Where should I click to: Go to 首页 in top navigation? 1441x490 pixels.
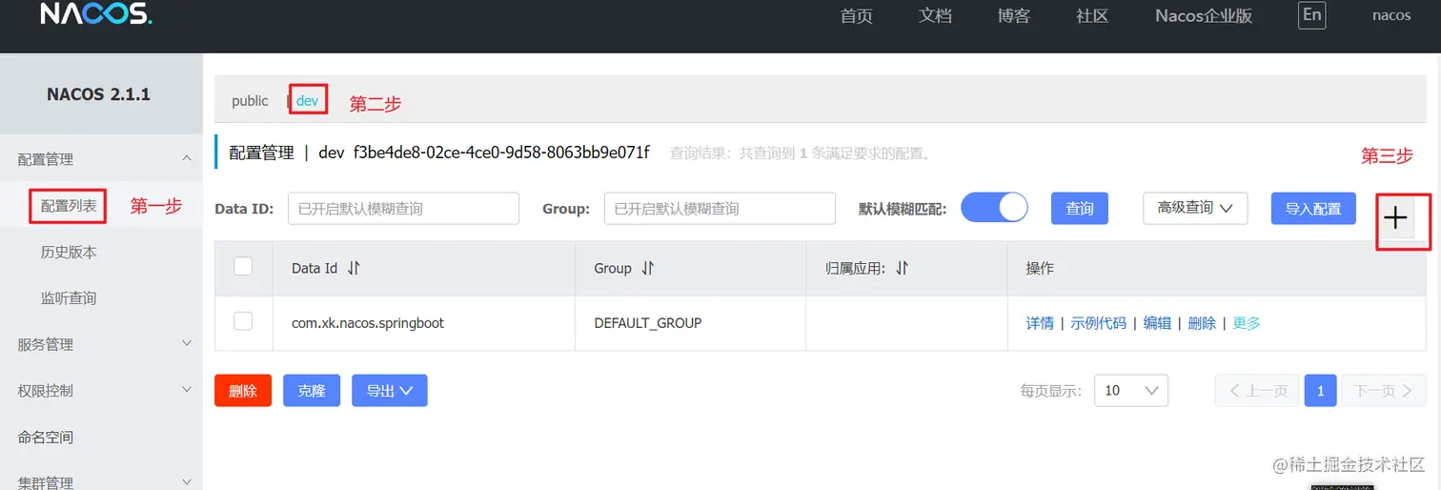(857, 16)
